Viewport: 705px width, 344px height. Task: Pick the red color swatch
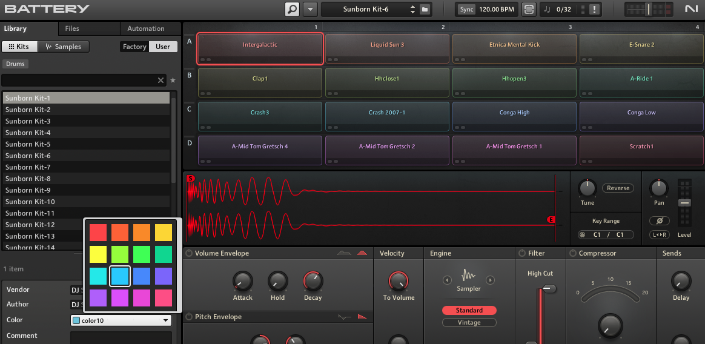[x=98, y=233]
